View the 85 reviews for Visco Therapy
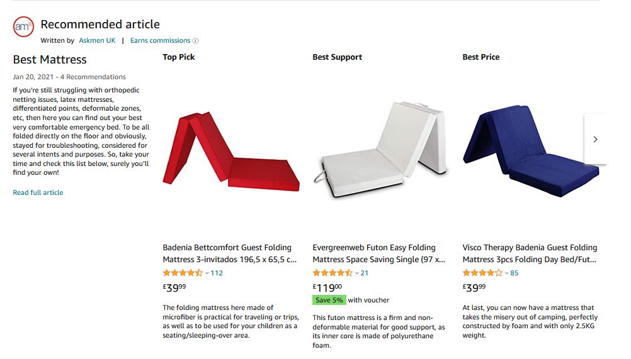631x359 pixels. (514, 273)
